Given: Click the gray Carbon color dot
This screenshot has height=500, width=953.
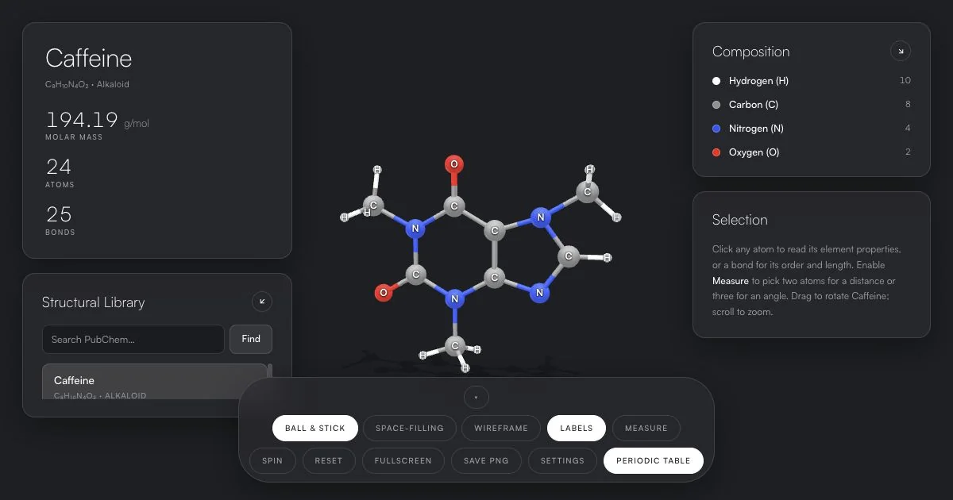Looking at the screenshot, I should (x=716, y=105).
